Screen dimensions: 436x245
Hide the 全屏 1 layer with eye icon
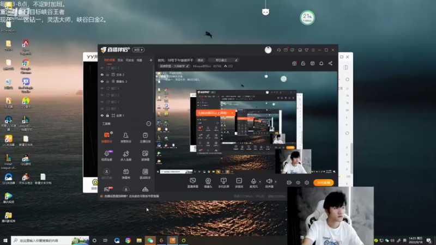tap(102, 115)
